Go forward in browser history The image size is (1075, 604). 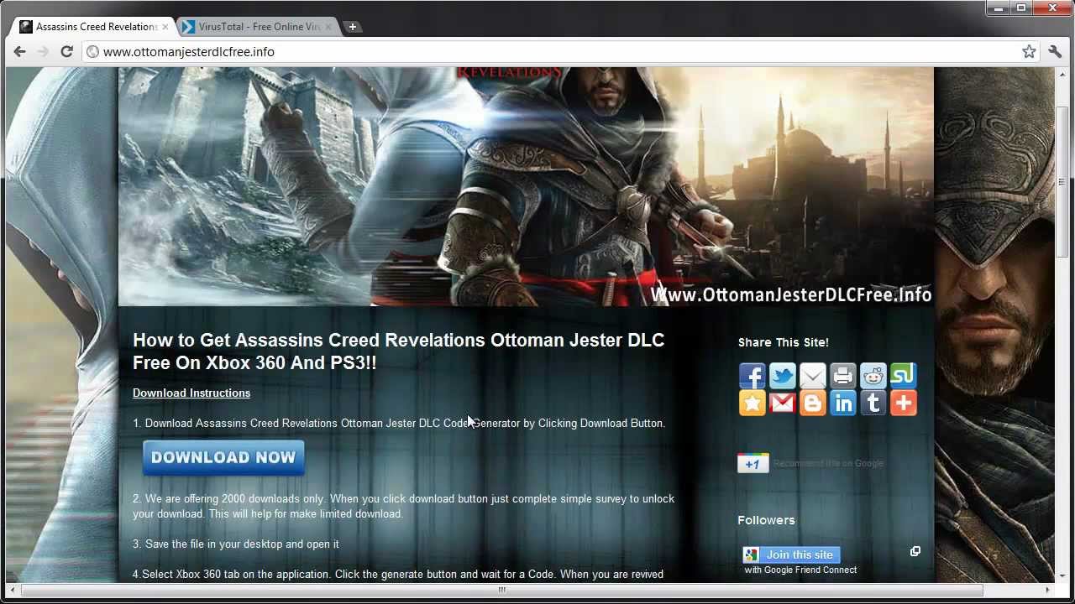pos(43,51)
